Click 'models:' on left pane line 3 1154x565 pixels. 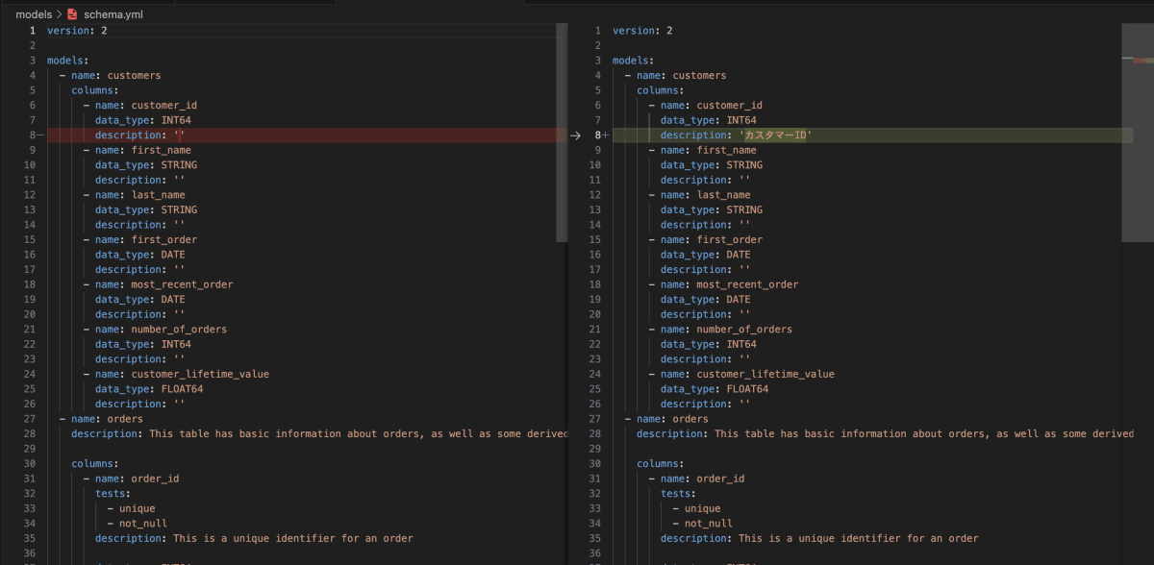[67, 61]
